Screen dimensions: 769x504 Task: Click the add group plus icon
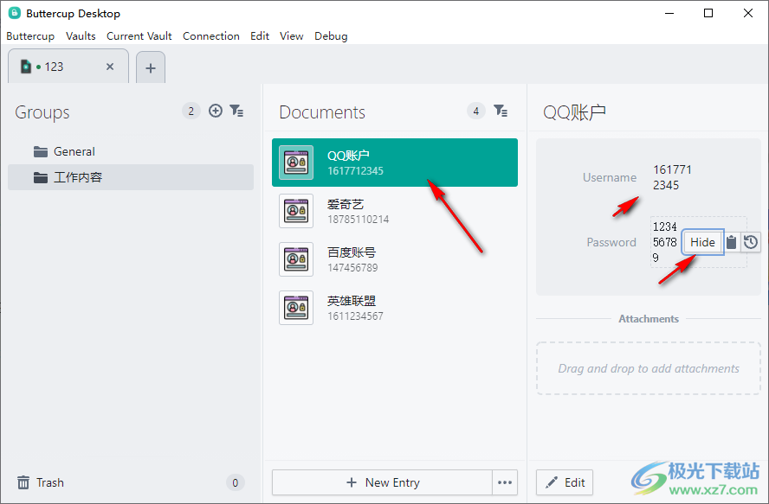216,111
